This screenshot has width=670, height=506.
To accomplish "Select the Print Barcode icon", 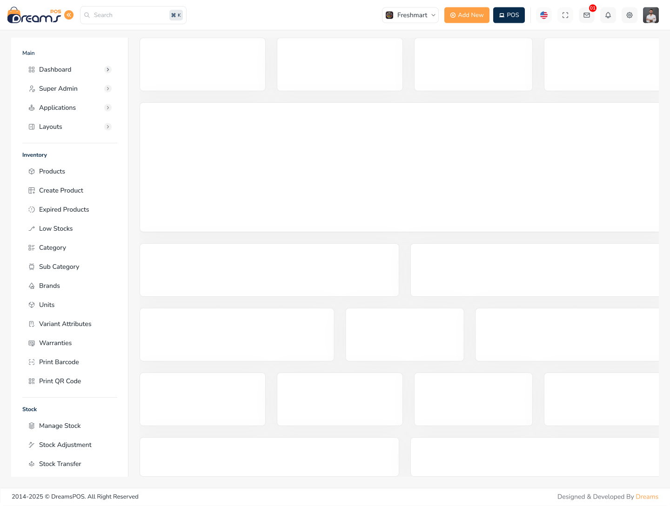I will pos(32,362).
